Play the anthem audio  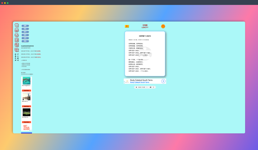tap(137, 87)
